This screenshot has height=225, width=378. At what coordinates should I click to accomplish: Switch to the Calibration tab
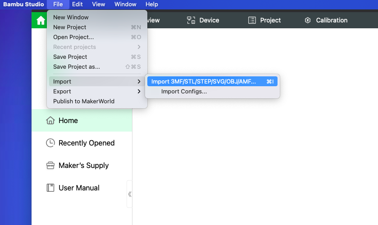pos(326,20)
